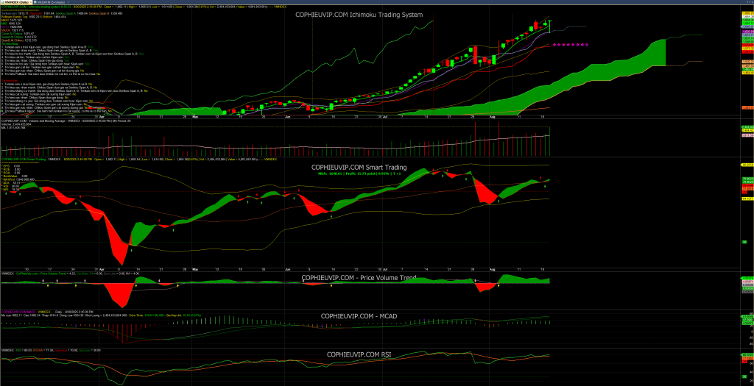
Task: Open the VN30F1M (5-minute) chart tab
Action: point(49,2)
